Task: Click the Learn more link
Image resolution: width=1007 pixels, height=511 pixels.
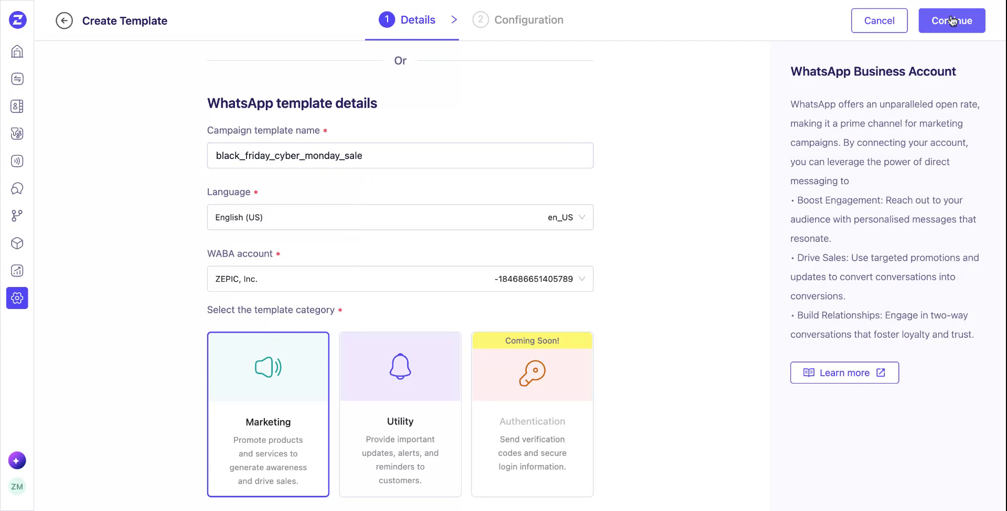Action: click(x=844, y=372)
